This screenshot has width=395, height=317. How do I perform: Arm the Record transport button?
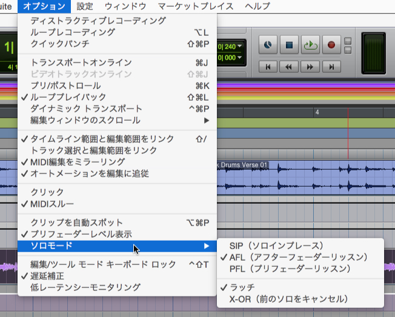pyautogui.click(x=331, y=45)
